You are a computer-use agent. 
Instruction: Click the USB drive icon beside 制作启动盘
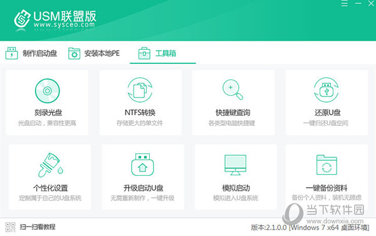(11, 53)
